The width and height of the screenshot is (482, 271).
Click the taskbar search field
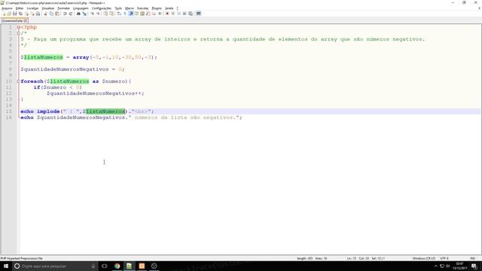(55, 266)
